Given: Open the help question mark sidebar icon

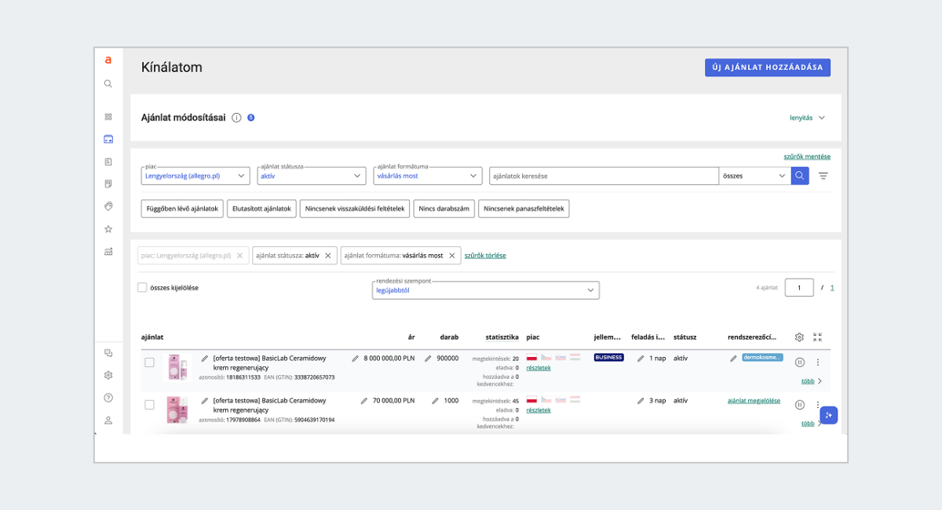Looking at the screenshot, I should coord(108,398).
